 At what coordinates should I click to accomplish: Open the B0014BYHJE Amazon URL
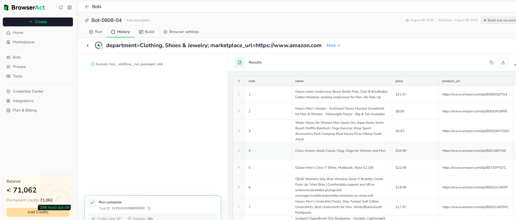click(474, 151)
